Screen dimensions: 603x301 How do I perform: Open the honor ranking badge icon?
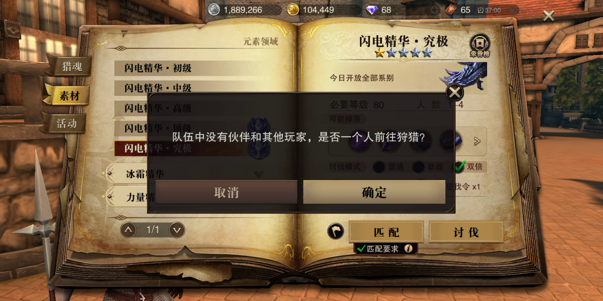(480, 45)
